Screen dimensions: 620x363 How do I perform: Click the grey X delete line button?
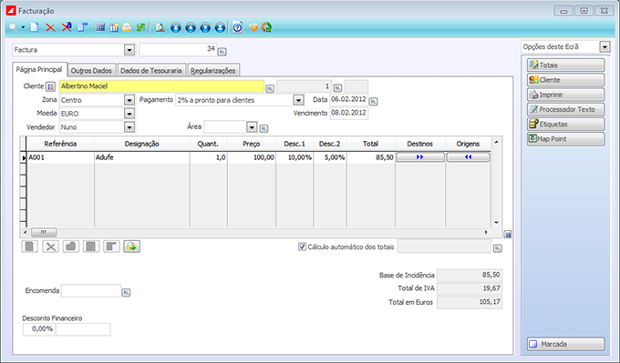coord(51,247)
